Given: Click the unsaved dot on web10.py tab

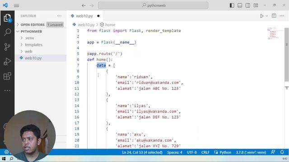Looking at the screenshot, I should pyautogui.click(x=98, y=16).
